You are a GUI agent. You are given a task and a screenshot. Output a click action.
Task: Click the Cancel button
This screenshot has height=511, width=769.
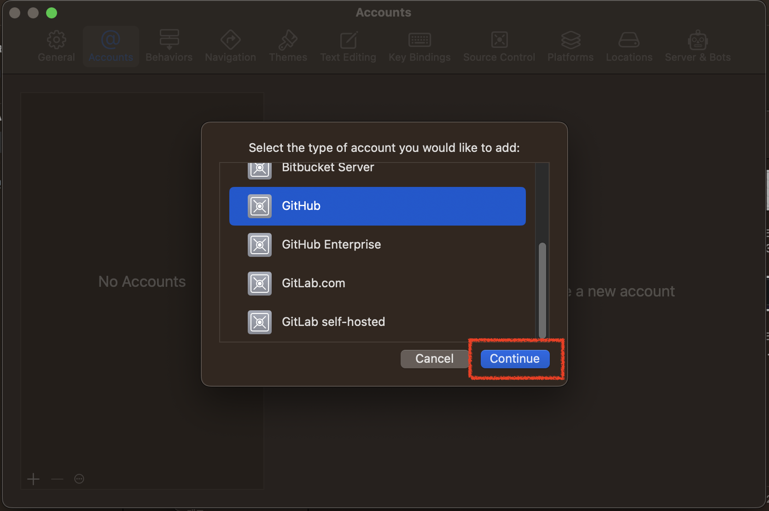434,359
